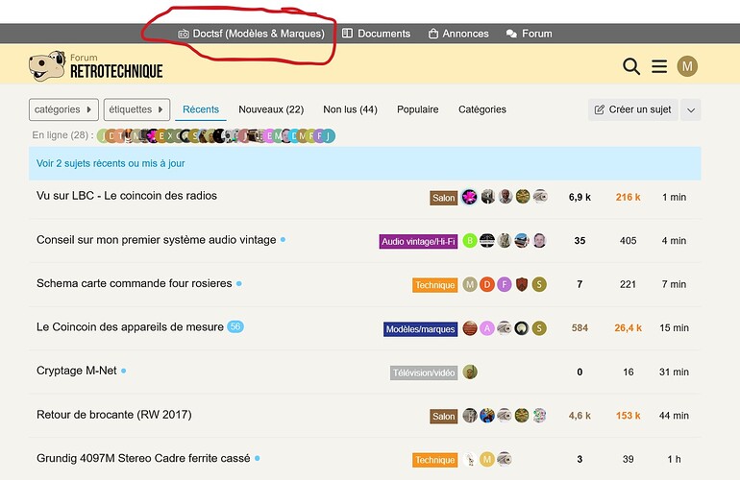Switch to the Nouveaux (22) tab

click(271, 109)
